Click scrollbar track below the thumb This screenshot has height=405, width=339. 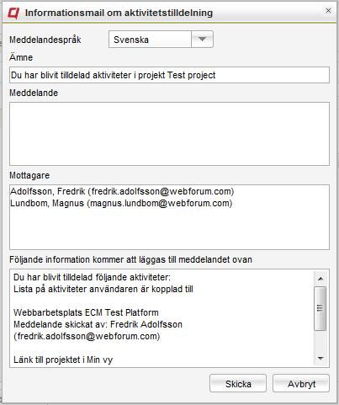point(320,341)
